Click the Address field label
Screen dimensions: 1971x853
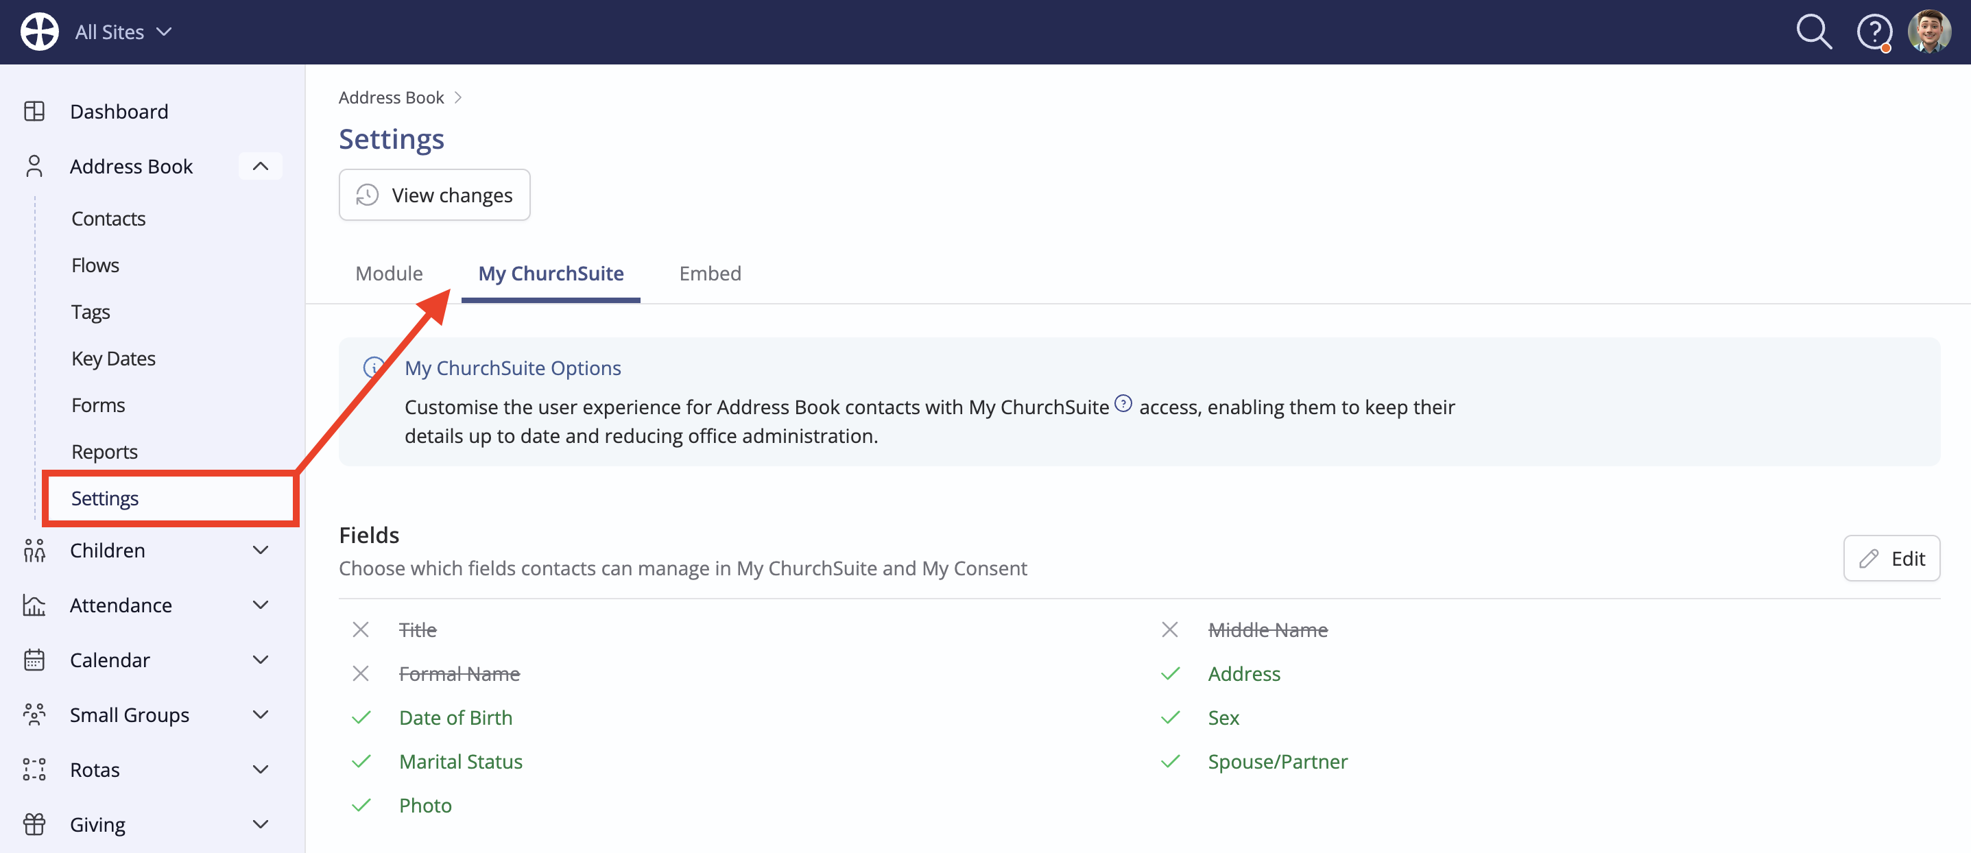(1244, 673)
